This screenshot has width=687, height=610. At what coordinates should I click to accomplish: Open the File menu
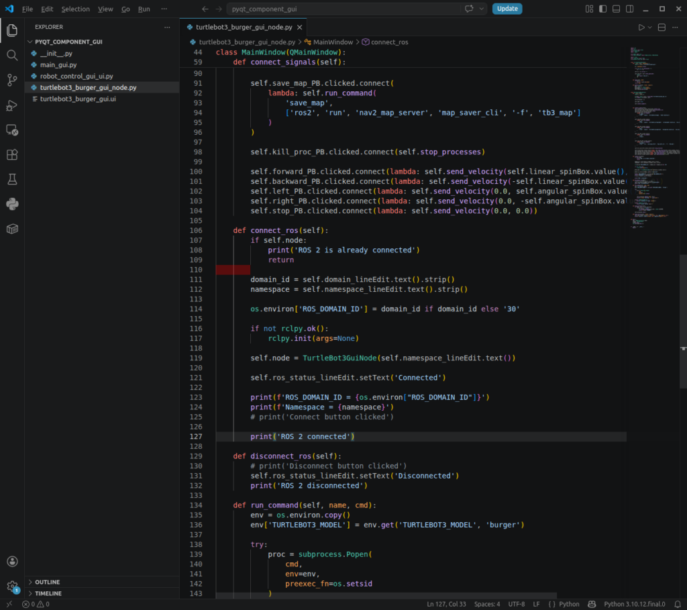click(x=27, y=9)
